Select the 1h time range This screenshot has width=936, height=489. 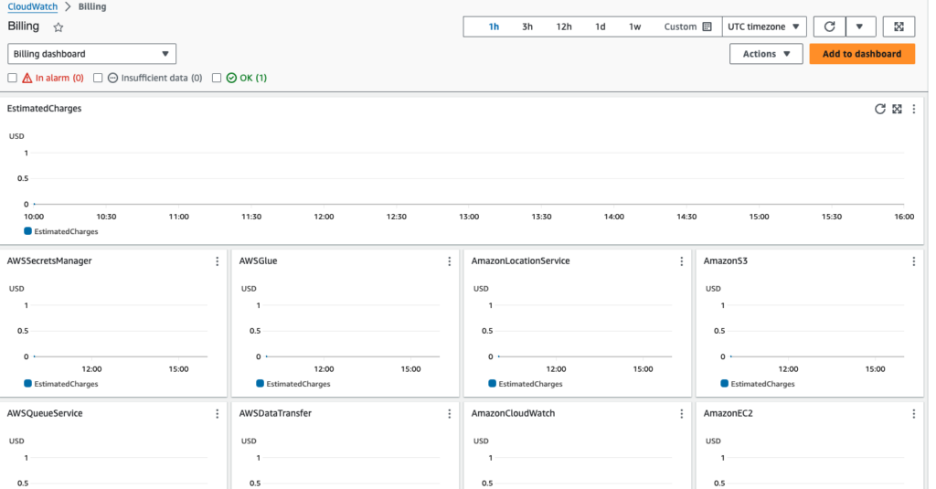[x=494, y=27]
